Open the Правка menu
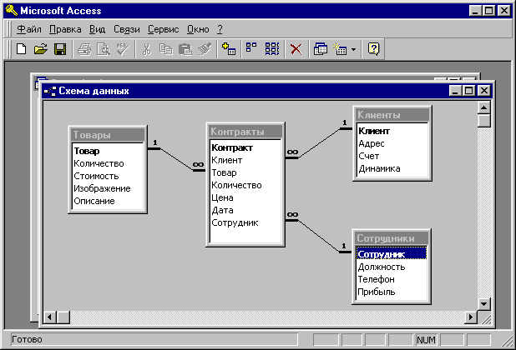516x350 pixels. pyautogui.click(x=65, y=29)
